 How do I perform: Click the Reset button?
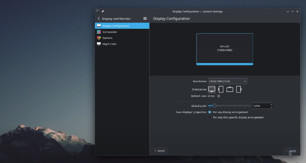pyautogui.click(x=159, y=151)
